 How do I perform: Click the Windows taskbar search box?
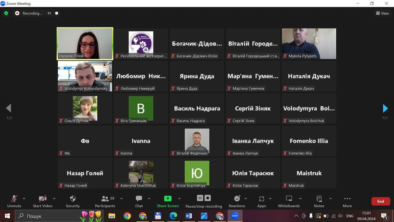click(50, 216)
